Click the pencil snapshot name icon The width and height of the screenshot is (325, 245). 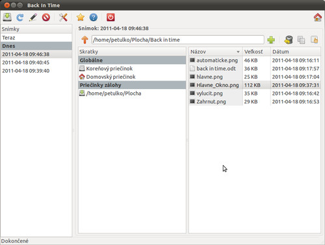pos(33,18)
